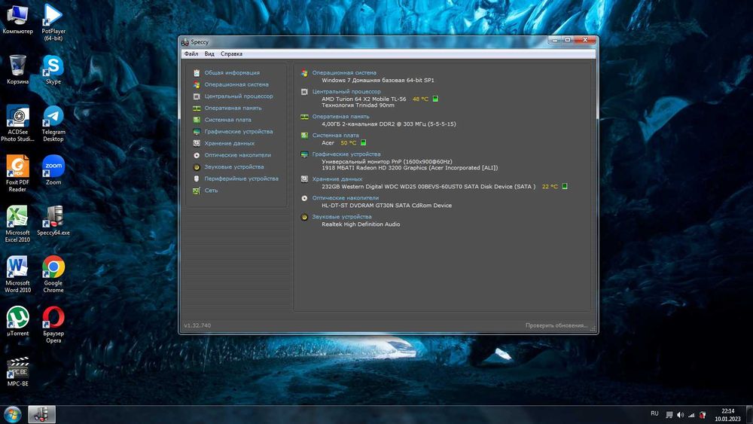Screen dimensions: 753x424
Task: Select Общая информация in the sidebar
Action: 232,72
